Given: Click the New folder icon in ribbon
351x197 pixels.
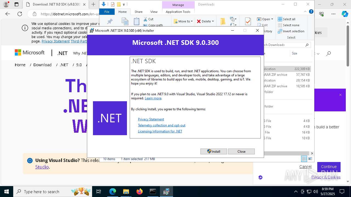Looking at the screenshot, I should pos(223,21).
